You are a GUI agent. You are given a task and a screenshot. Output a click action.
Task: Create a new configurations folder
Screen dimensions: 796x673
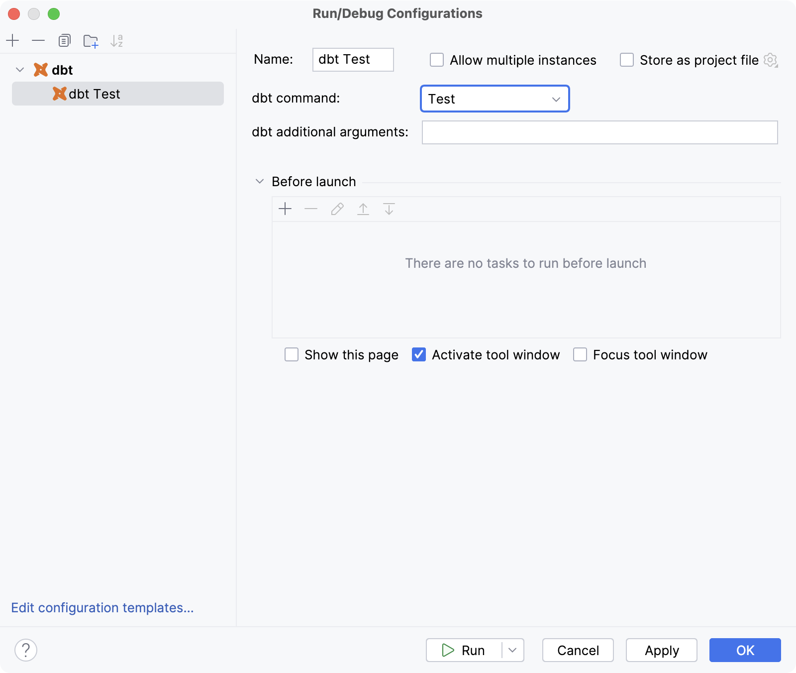91,41
